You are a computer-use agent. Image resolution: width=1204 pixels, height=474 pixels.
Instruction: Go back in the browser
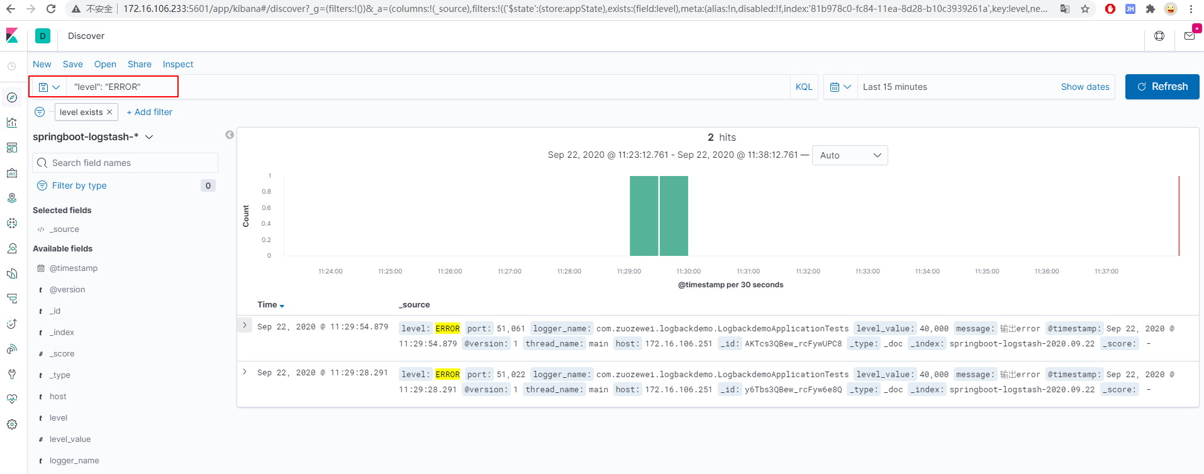[11, 9]
